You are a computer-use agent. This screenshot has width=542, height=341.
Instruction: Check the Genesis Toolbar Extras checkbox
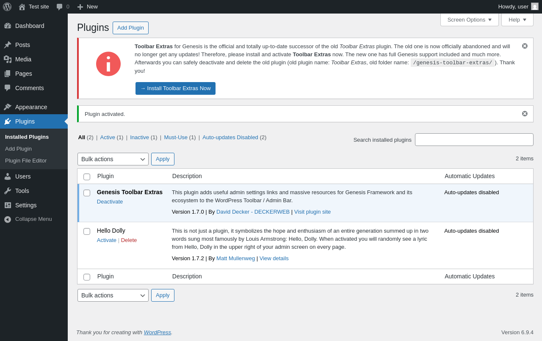click(x=87, y=193)
